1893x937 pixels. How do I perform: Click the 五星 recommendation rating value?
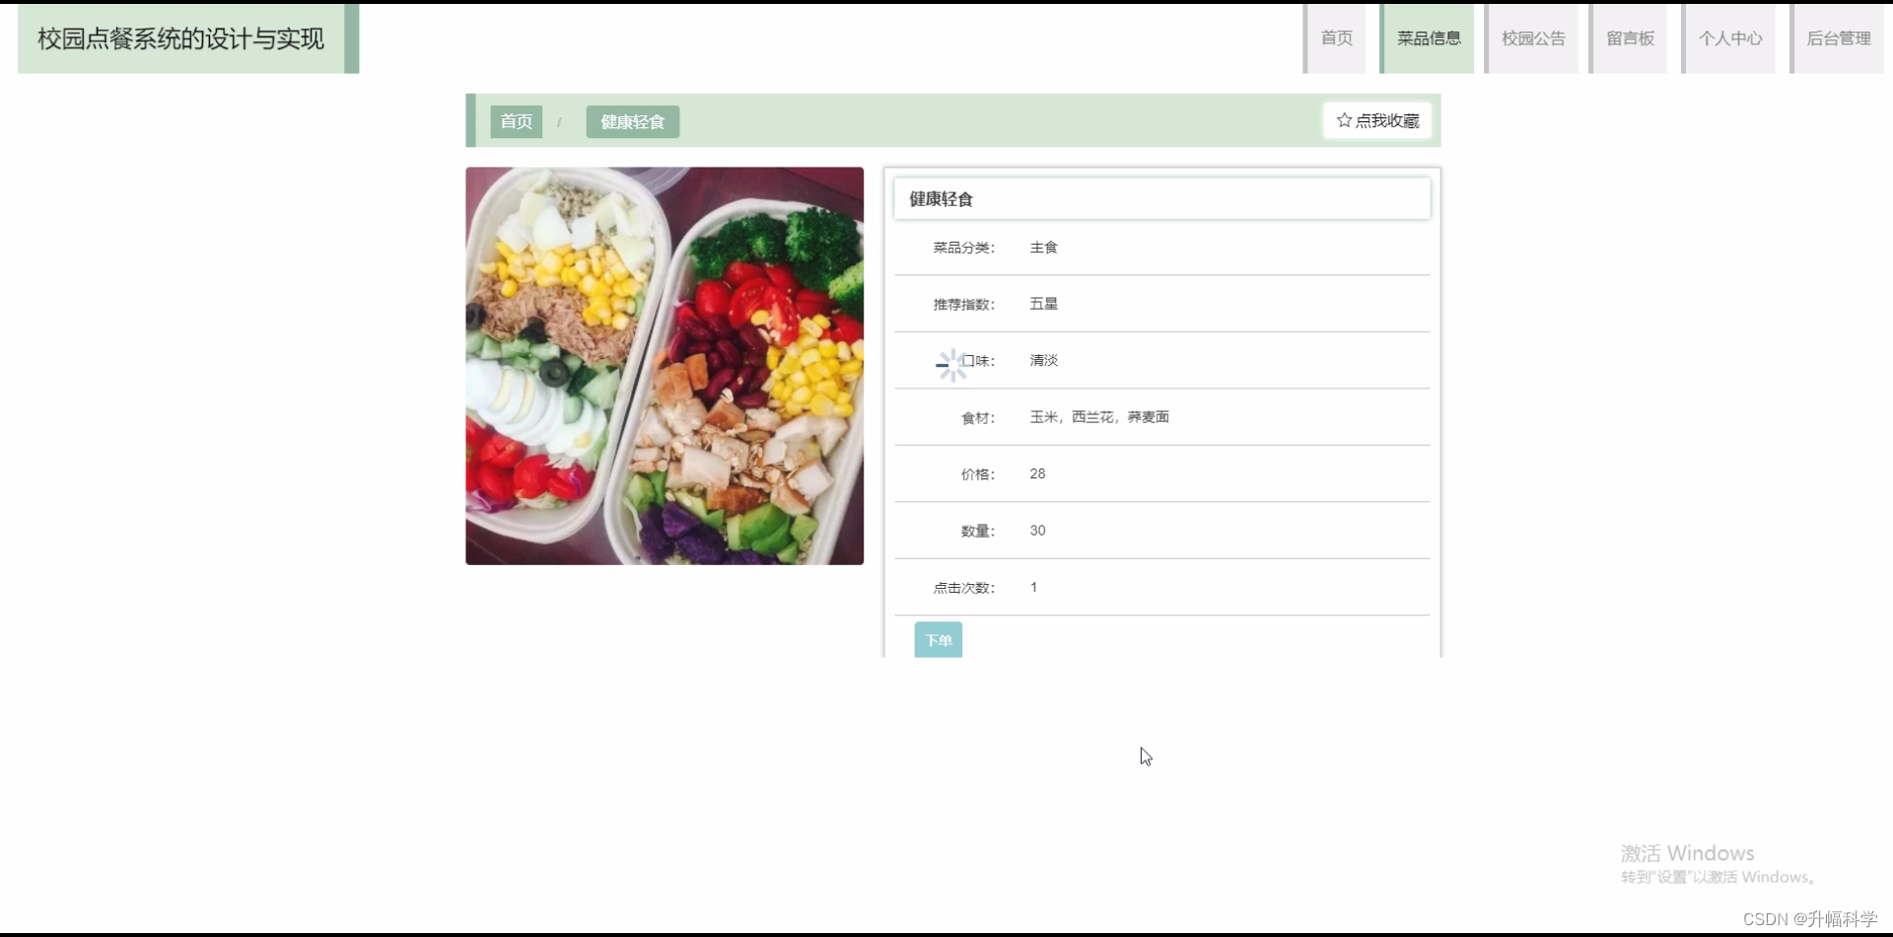[1042, 303]
